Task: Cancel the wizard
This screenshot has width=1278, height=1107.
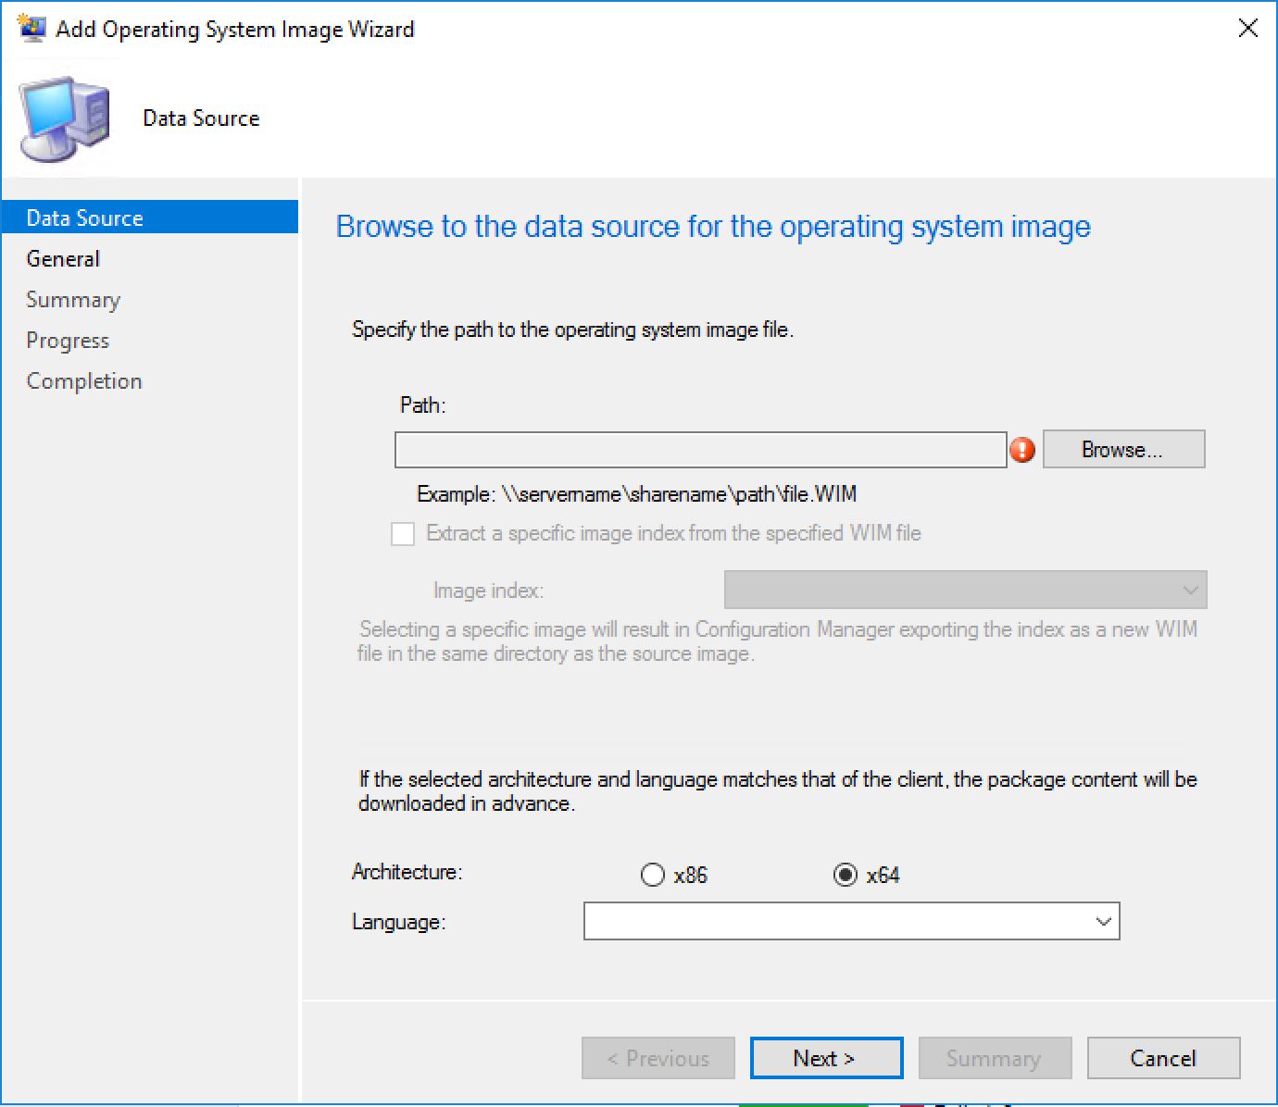Action: (x=1163, y=1058)
